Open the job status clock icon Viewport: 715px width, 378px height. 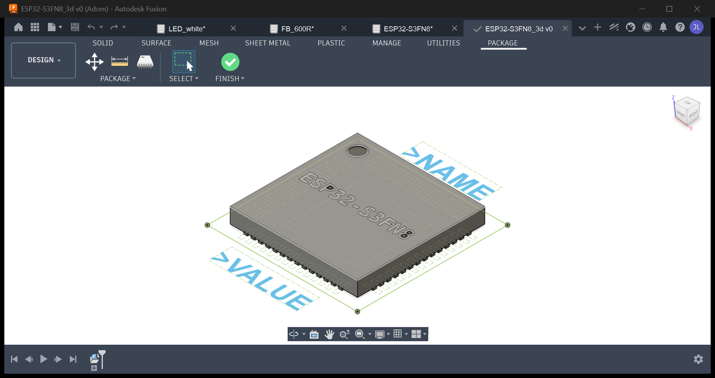647,27
